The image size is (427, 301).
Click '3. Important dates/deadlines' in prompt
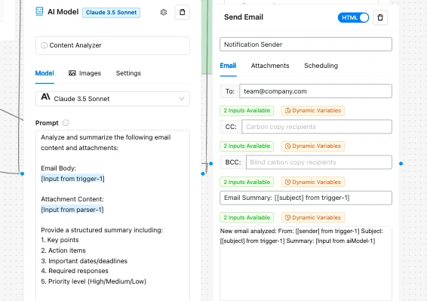[84, 261]
